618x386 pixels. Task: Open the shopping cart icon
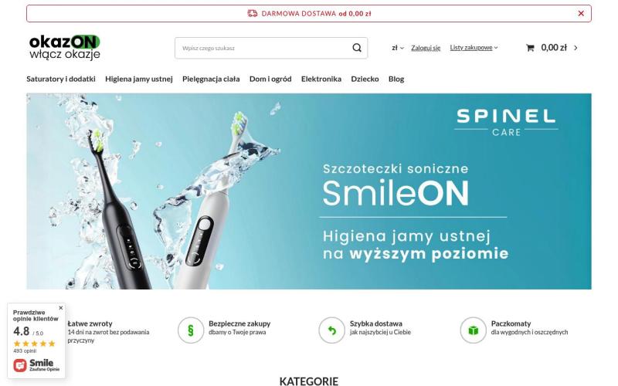530,48
